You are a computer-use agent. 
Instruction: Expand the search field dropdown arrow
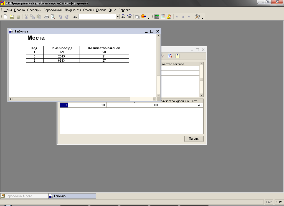coord(118,17)
